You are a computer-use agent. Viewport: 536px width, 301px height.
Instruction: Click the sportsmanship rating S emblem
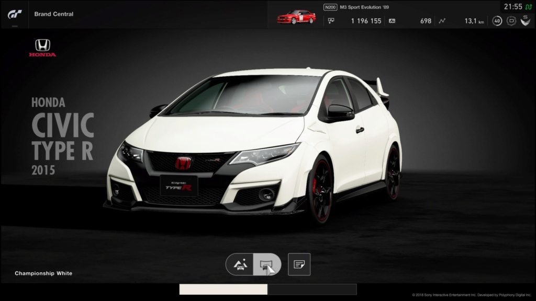point(526,20)
